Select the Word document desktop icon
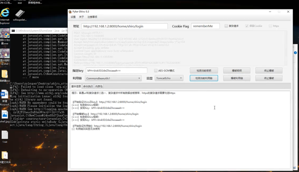 (x=5, y=98)
